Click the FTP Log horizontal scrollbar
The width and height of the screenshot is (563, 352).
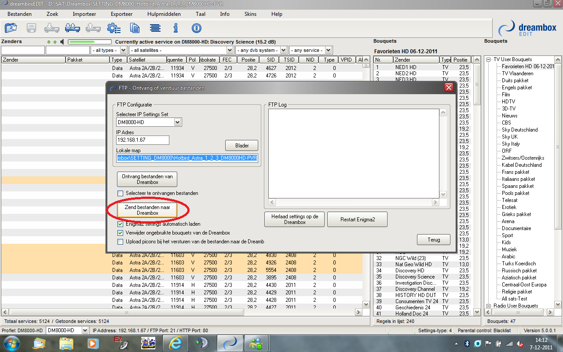pos(354,202)
